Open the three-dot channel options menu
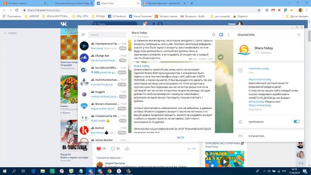Viewport: 311px width, 175px height. point(228,35)
